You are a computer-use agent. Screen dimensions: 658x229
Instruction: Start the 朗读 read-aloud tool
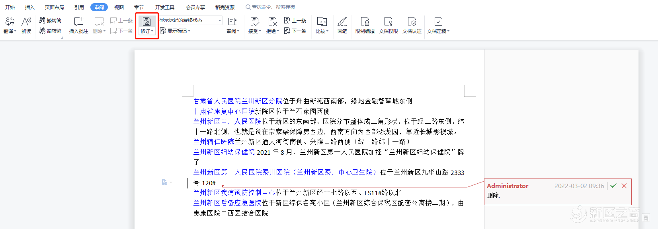[x=26, y=25]
